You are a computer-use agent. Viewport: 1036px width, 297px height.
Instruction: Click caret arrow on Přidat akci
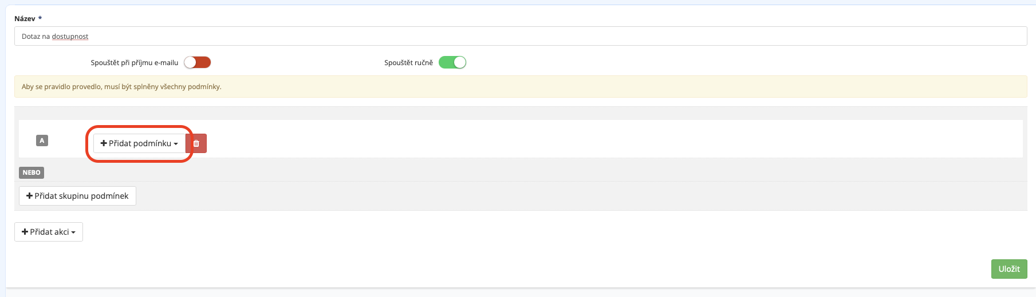[73, 232]
